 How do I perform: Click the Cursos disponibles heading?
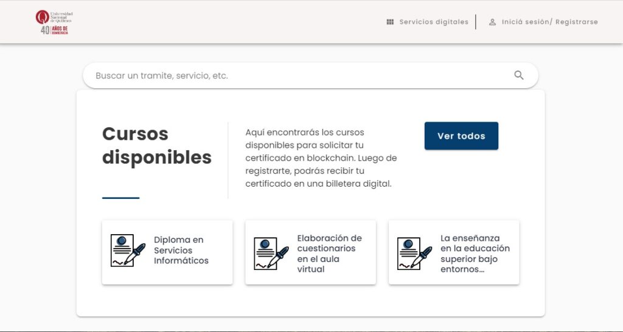[157, 145]
